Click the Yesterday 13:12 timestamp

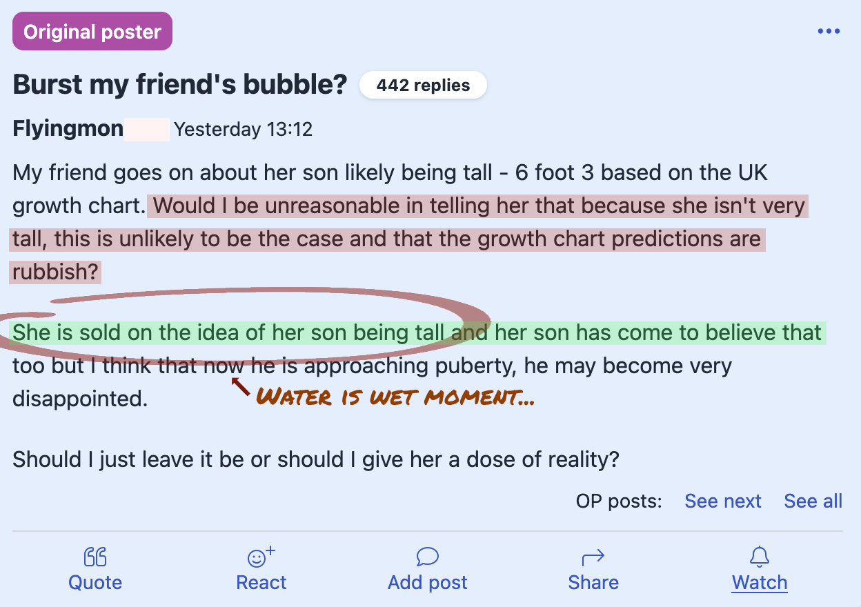pos(244,129)
